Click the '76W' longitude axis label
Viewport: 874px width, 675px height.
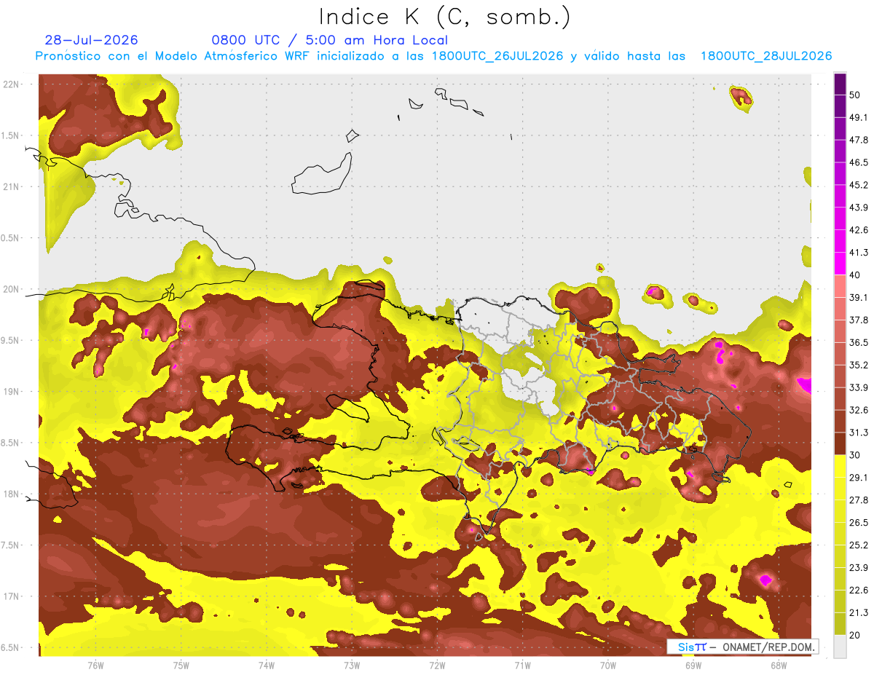[x=95, y=665]
